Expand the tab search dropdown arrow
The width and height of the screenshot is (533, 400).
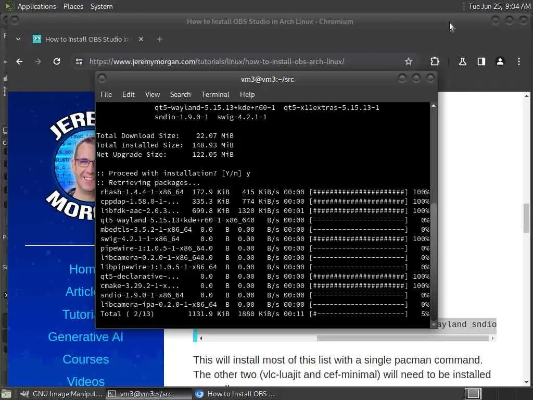click(18, 39)
